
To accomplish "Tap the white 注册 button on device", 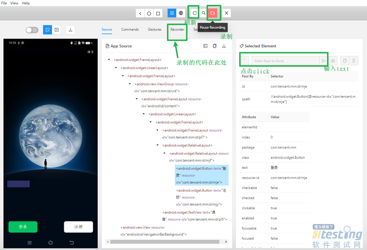I will click(78, 227).
